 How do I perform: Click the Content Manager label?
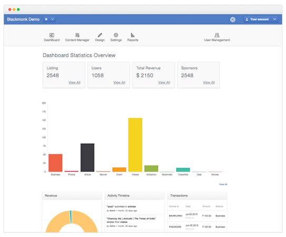point(77,40)
